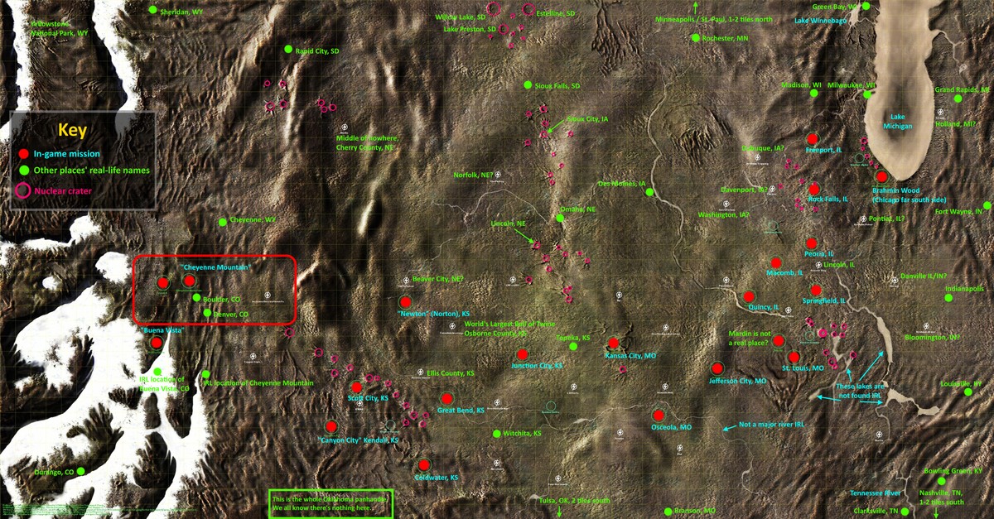Click the St. Louis, MO red marker

(x=794, y=357)
